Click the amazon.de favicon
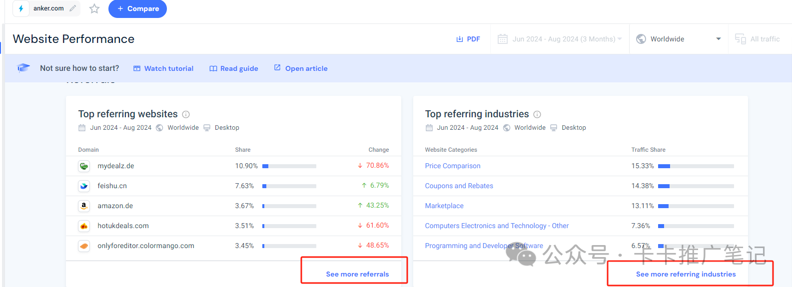 (84, 206)
